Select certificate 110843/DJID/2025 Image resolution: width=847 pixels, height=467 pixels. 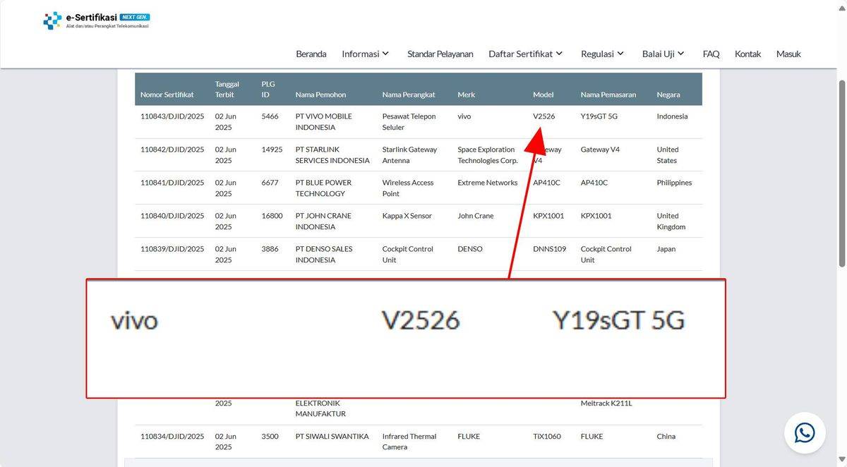click(172, 116)
